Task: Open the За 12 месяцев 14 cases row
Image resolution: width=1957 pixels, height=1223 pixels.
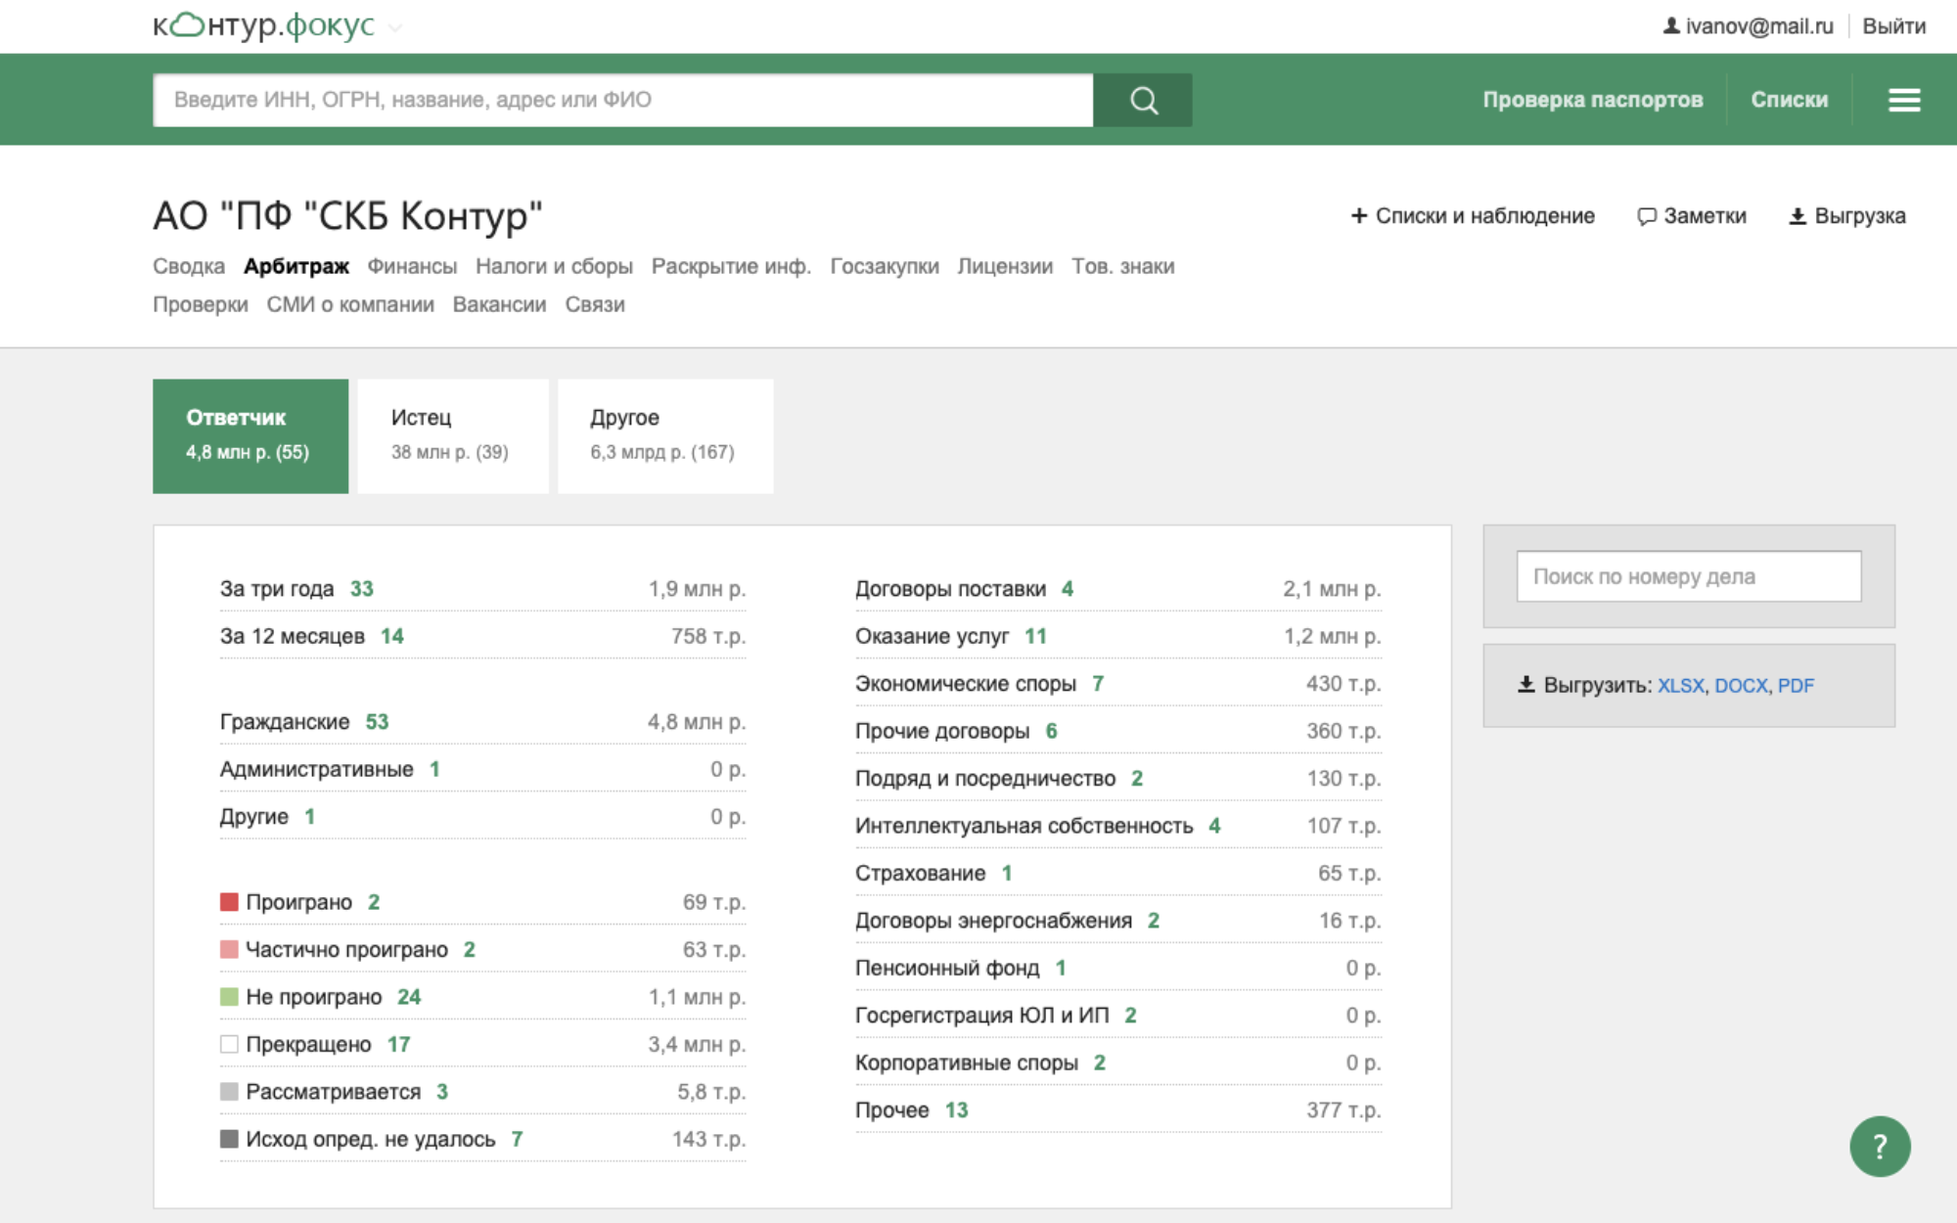Action: [482, 636]
